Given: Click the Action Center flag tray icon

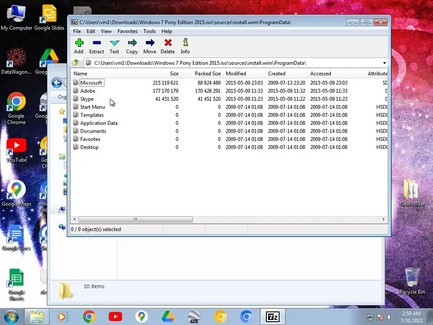Looking at the screenshot, I should click(x=380, y=317).
